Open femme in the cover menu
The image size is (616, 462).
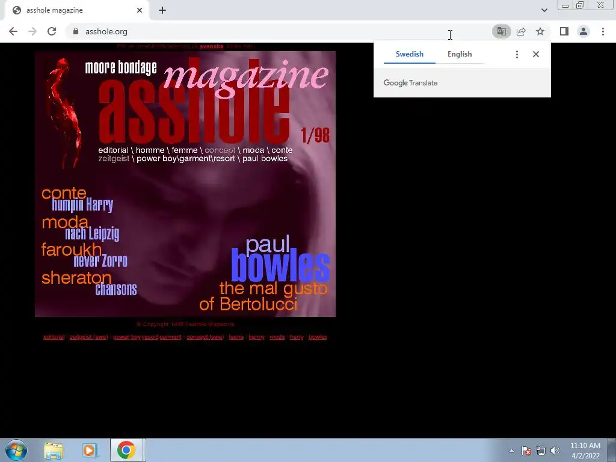(x=185, y=150)
